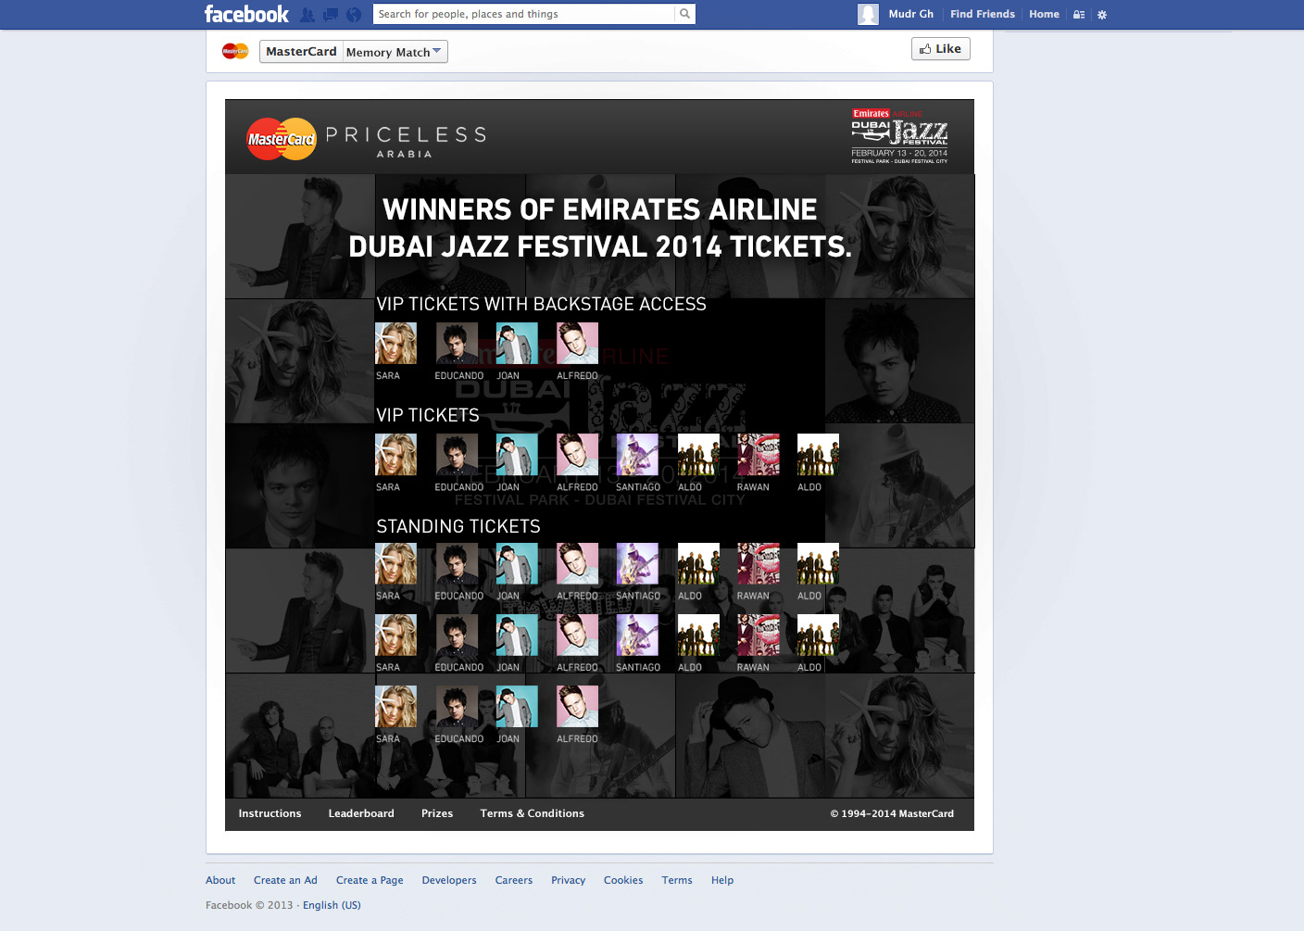This screenshot has width=1304, height=931.
Task: Change language via English (US) link
Action: pyautogui.click(x=332, y=905)
